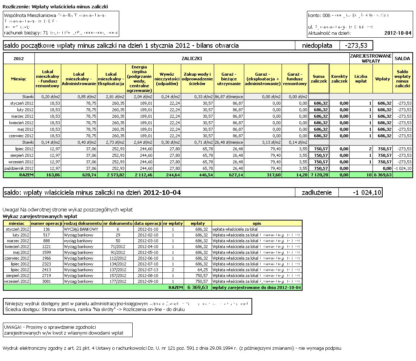Click the 'Wykaz zarejestrowanych wpłat' heading
Image resolution: width=416 pixels, height=361 pixels.
click(x=40, y=216)
